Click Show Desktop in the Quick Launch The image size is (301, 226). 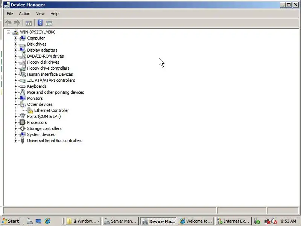[38, 221]
